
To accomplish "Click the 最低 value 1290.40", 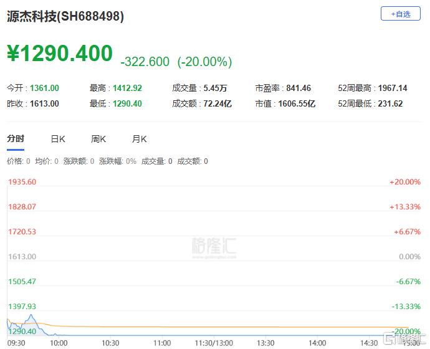I will click(x=127, y=103).
